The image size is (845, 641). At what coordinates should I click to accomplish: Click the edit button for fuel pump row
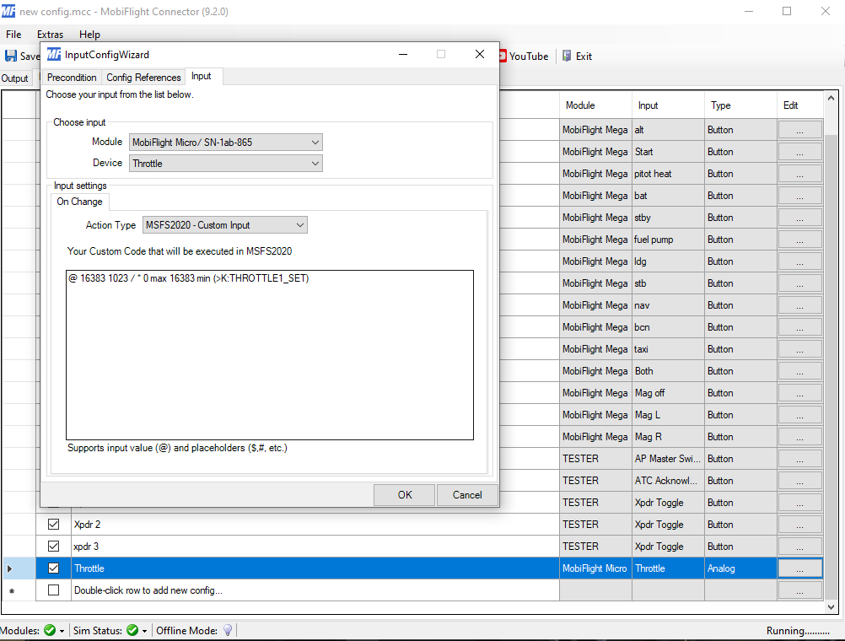pos(799,240)
